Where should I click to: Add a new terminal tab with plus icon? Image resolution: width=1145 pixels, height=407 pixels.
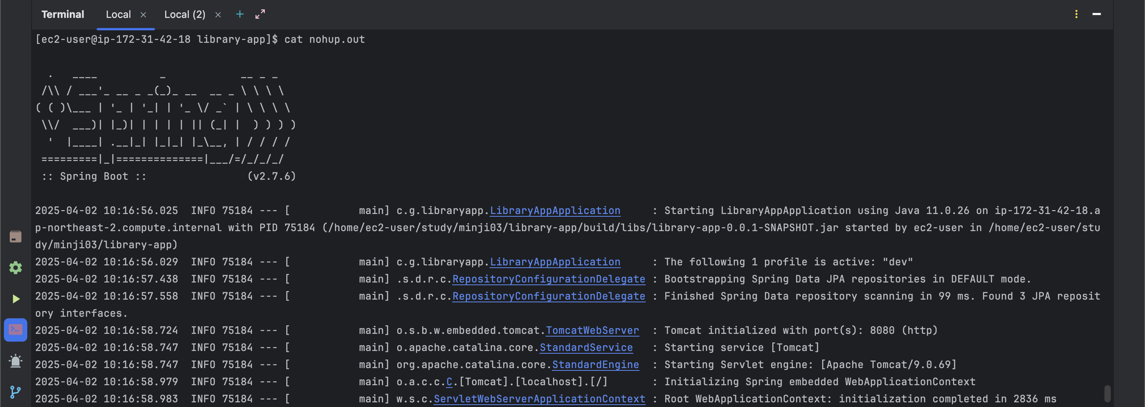[x=240, y=14]
